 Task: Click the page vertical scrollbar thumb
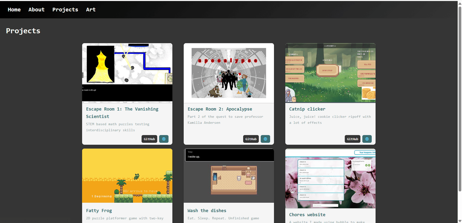click(x=459, y=98)
